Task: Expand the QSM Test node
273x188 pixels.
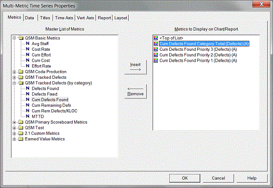Action: (x=14, y=128)
